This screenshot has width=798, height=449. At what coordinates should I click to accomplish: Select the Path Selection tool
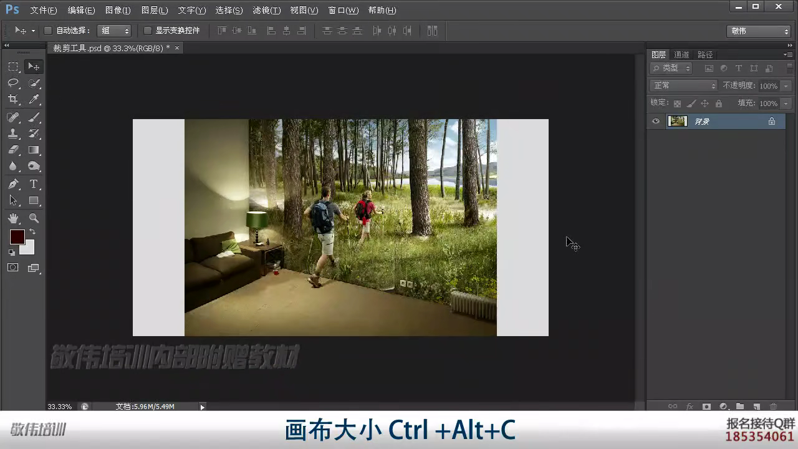point(13,200)
